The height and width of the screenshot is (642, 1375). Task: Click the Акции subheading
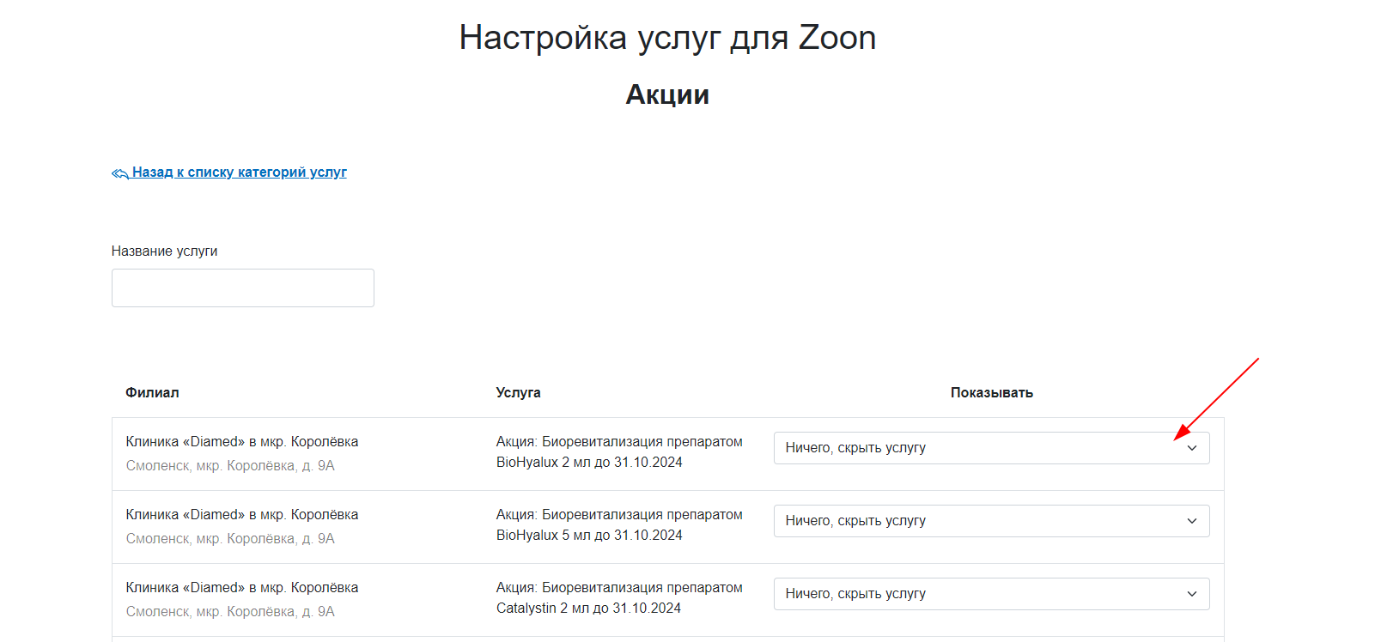tap(667, 94)
